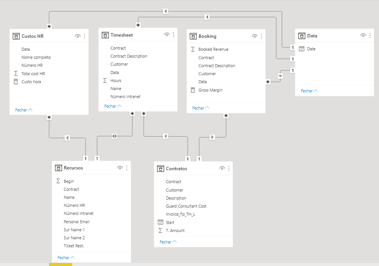Select Custo hora measure in Custos HR
379x266 pixels.
tap(31, 82)
